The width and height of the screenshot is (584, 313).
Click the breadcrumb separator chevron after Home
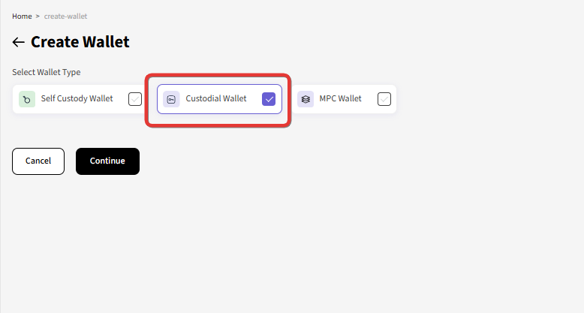(38, 17)
